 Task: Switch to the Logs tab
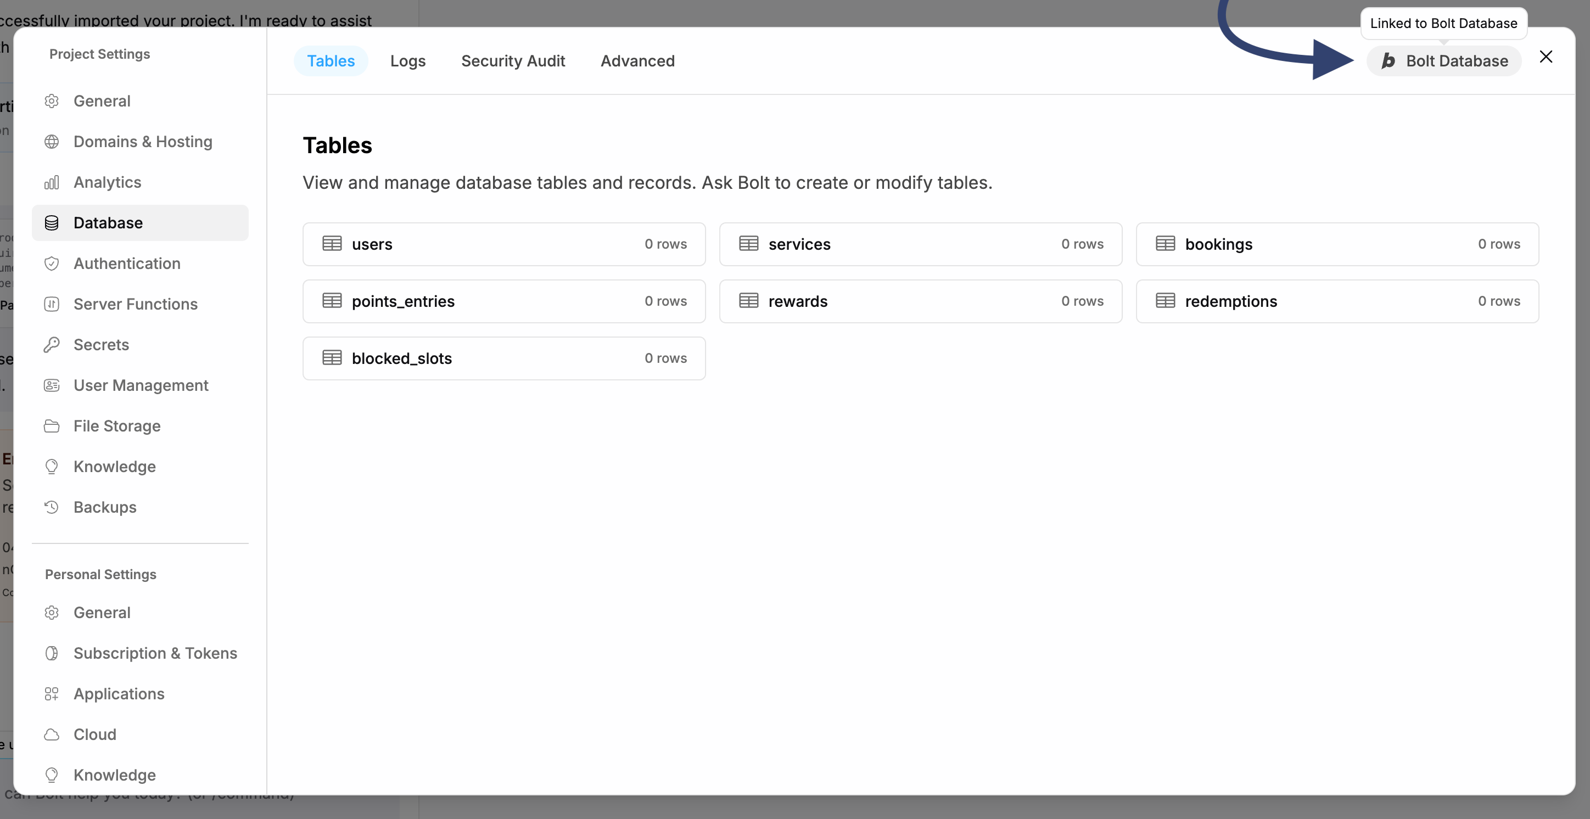(407, 60)
